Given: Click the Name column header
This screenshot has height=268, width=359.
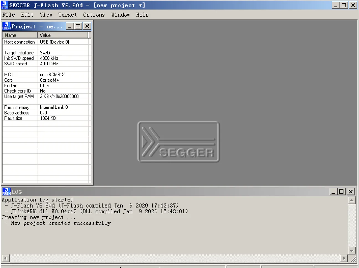Looking at the screenshot, I should tap(20, 35).
